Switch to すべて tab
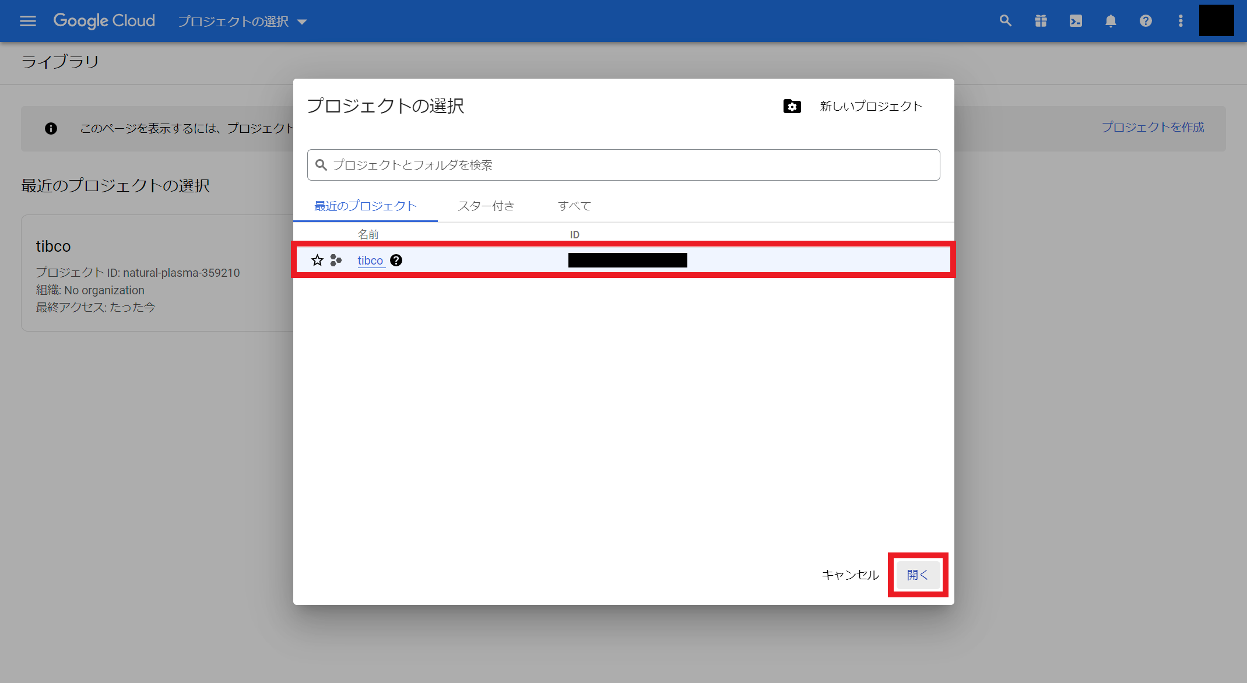Screen dimensions: 1247x683 pyautogui.click(x=574, y=206)
